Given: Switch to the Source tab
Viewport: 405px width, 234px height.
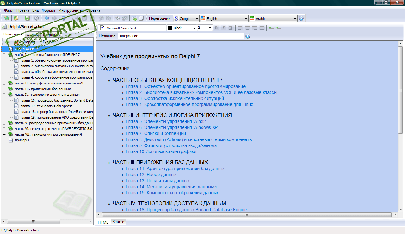Looking at the screenshot, I should 118,222.
